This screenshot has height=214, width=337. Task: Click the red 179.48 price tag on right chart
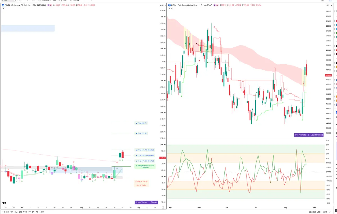[329, 75]
